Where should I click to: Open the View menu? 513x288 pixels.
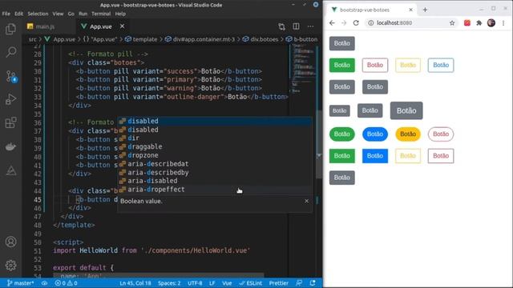click(58, 14)
